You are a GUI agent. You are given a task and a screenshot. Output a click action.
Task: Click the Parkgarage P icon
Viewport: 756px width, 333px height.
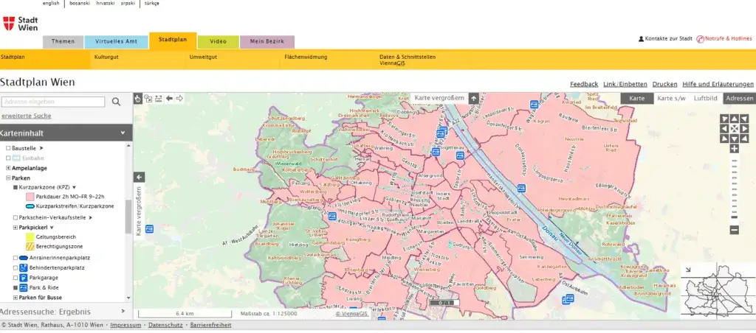pyautogui.click(x=23, y=278)
